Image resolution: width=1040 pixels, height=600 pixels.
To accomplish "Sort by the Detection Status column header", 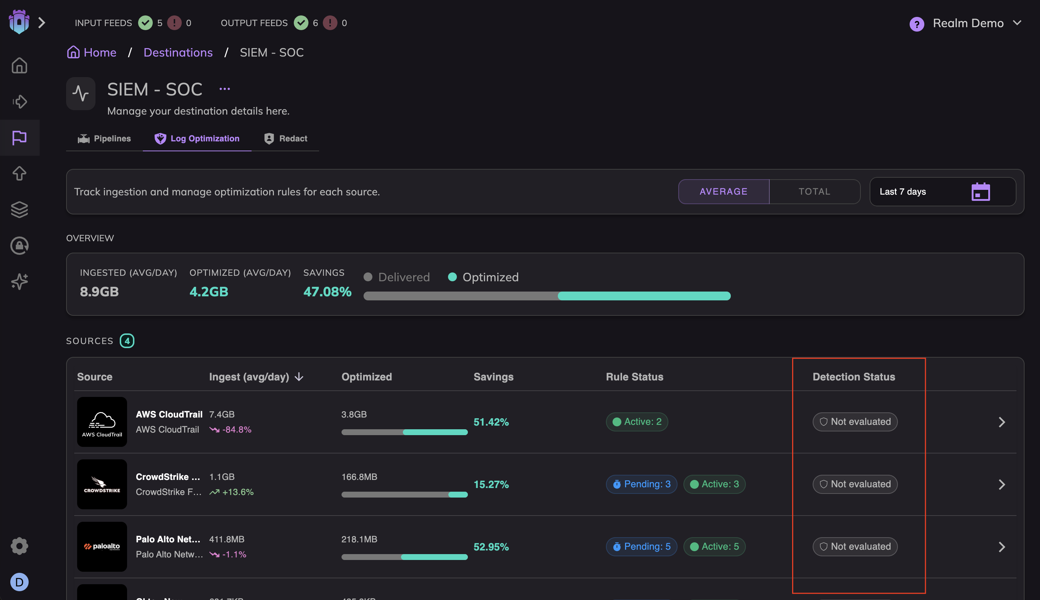I will pyautogui.click(x=854, y=377).
